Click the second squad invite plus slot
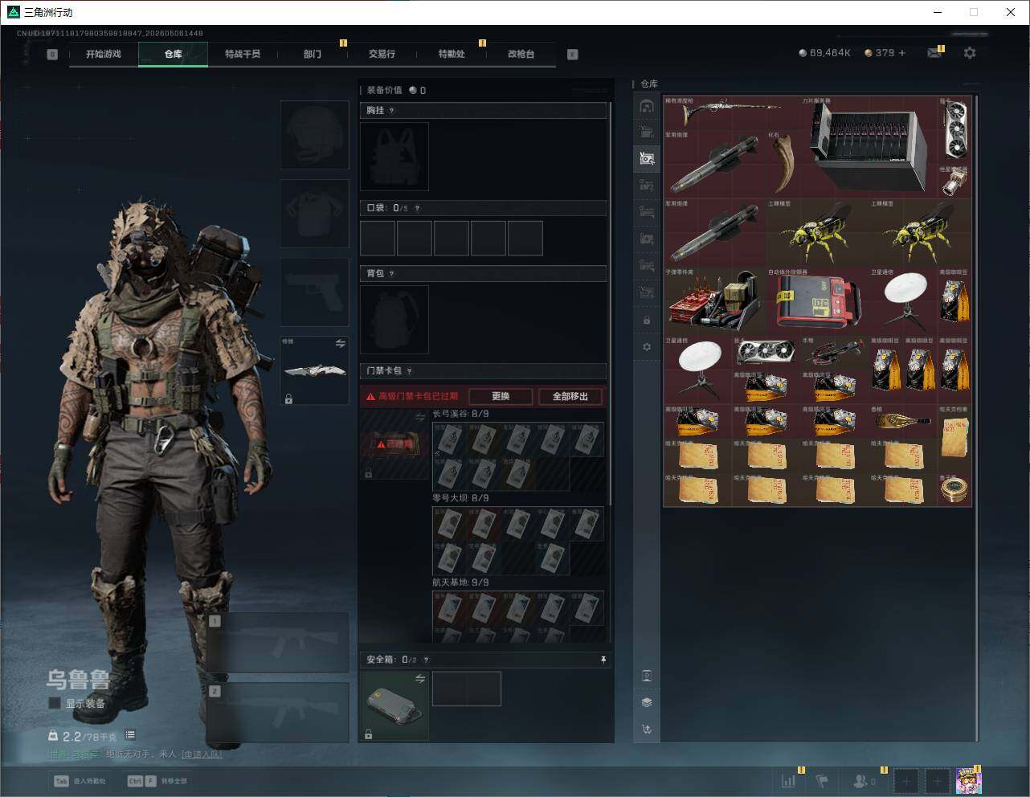 (938, 780)
